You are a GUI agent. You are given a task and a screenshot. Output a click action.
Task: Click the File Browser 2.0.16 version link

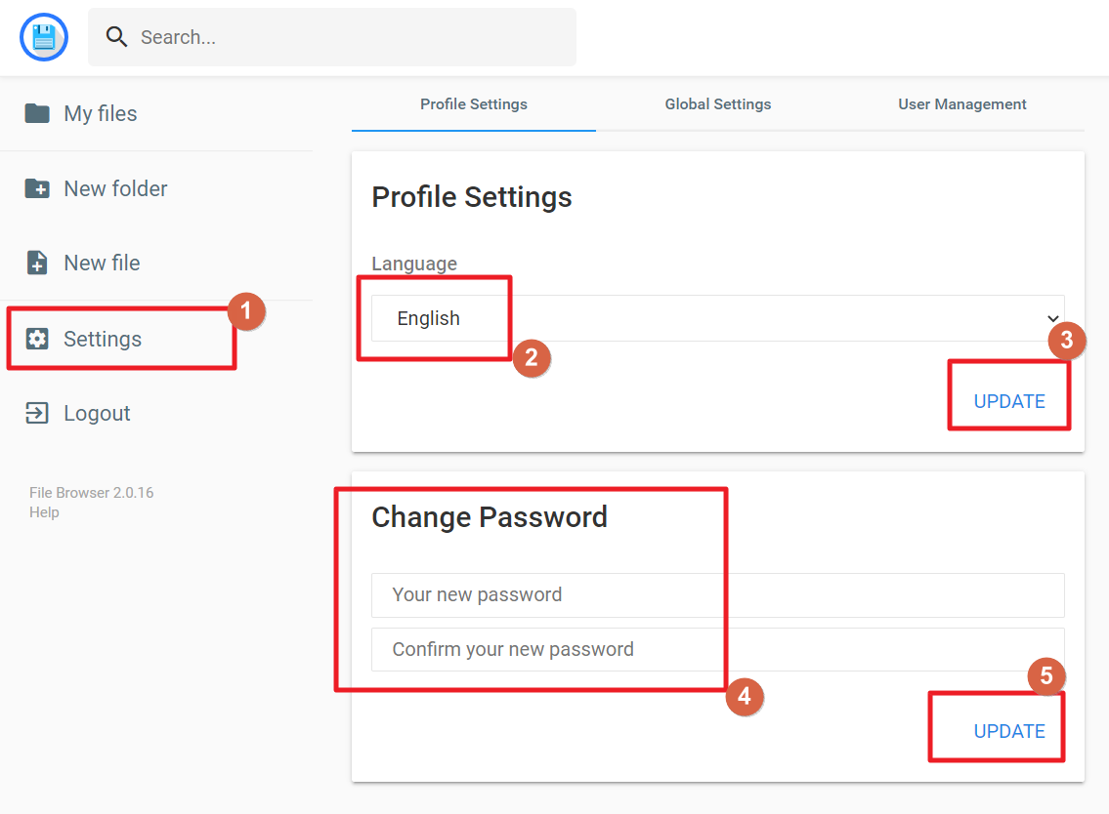[x=91, y=493]
